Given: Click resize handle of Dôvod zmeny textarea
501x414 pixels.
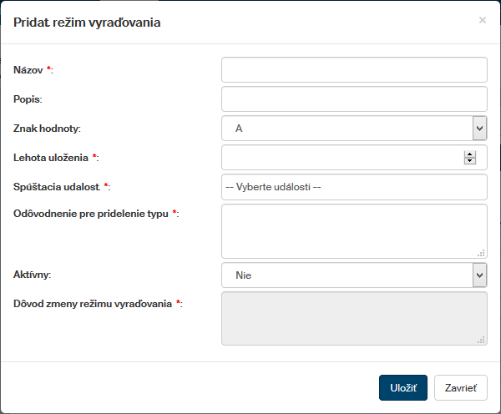Looking at the screenshot, I should click(481, 340).
